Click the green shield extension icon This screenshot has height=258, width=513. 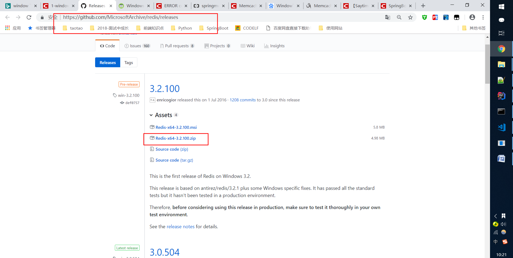click(x=425, y=17)
